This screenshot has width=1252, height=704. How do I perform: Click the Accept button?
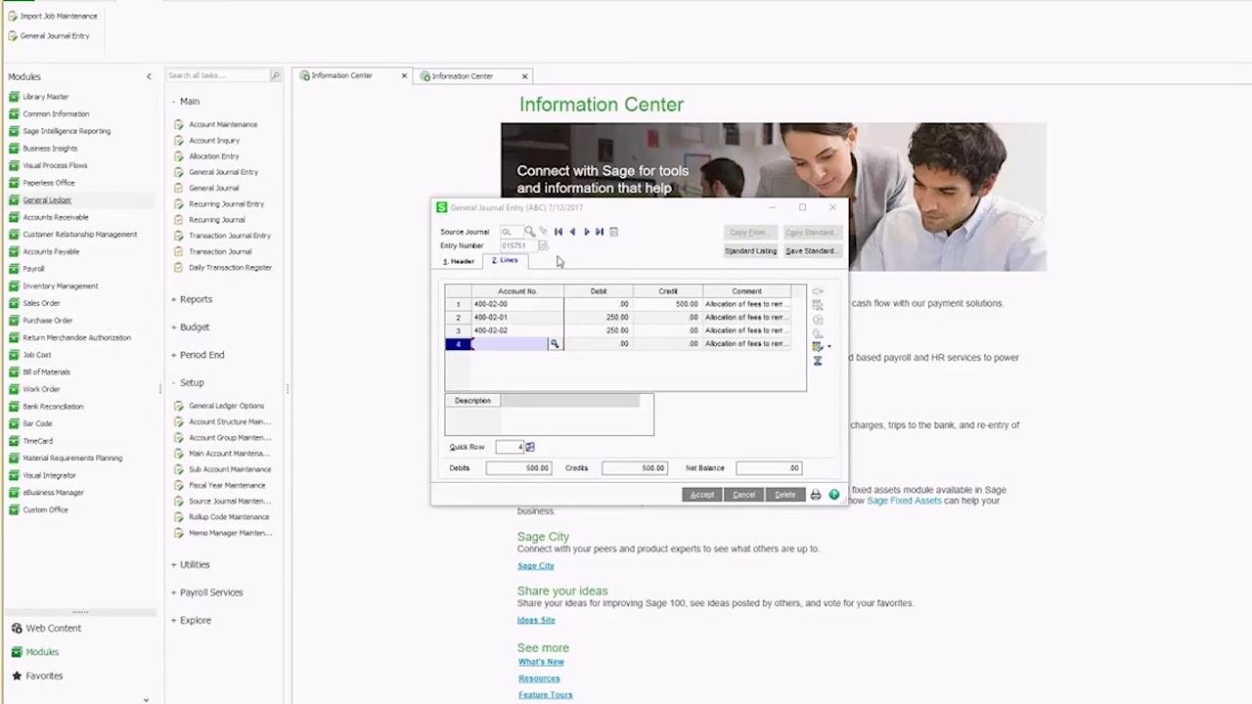coord(702,495)
